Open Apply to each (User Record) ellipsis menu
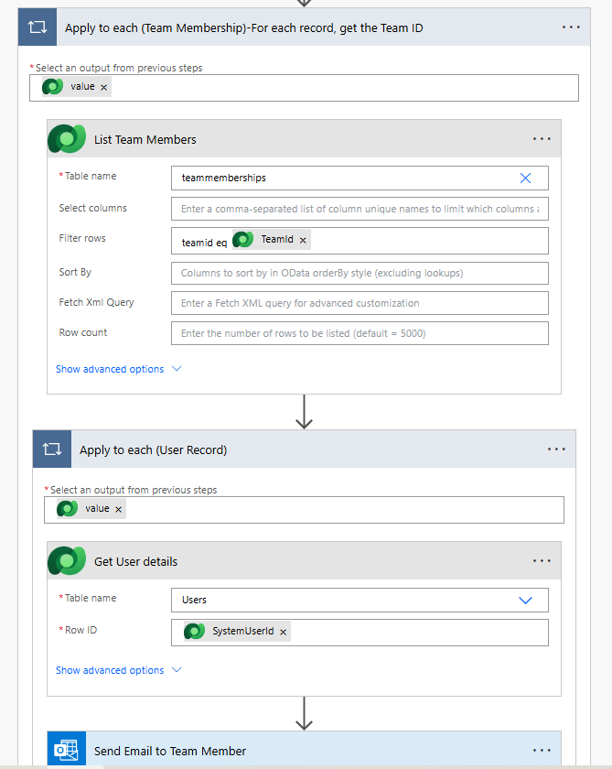612x769 pixels. [556, 449]
